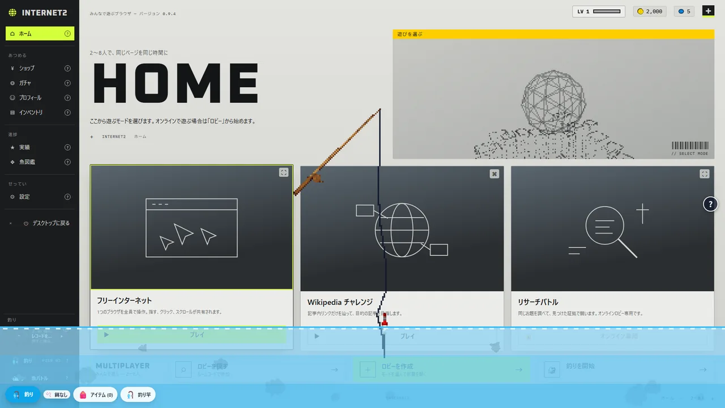
Task: Click the プレイ button under フリーインターネット
Action: point(191,335)
